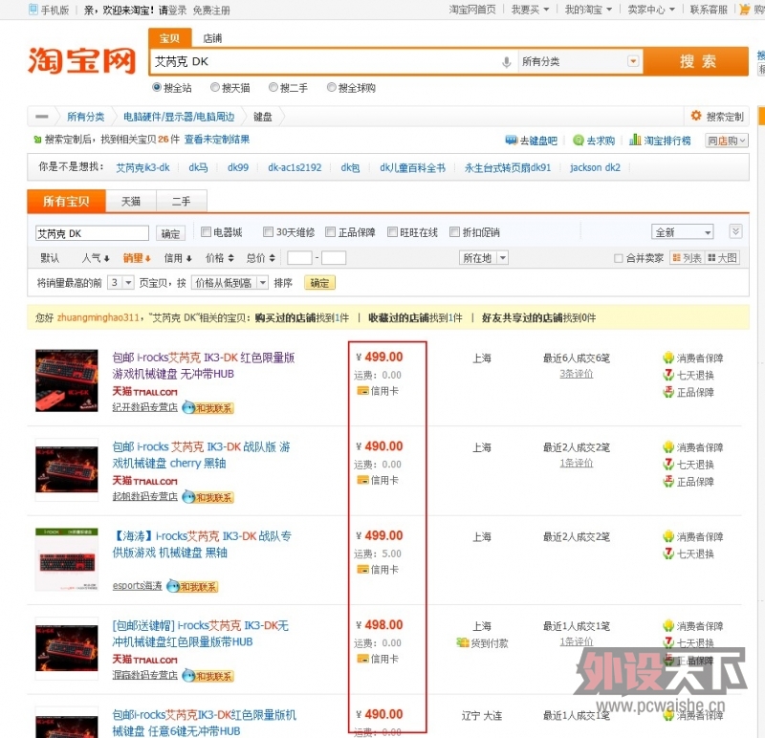Open the page count dropdown showing 3
The height and width of the screenshot is (738, 765).
click(x=120, y=283)
